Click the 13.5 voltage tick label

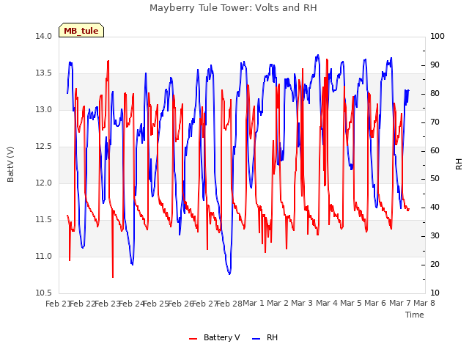[44, 73]
